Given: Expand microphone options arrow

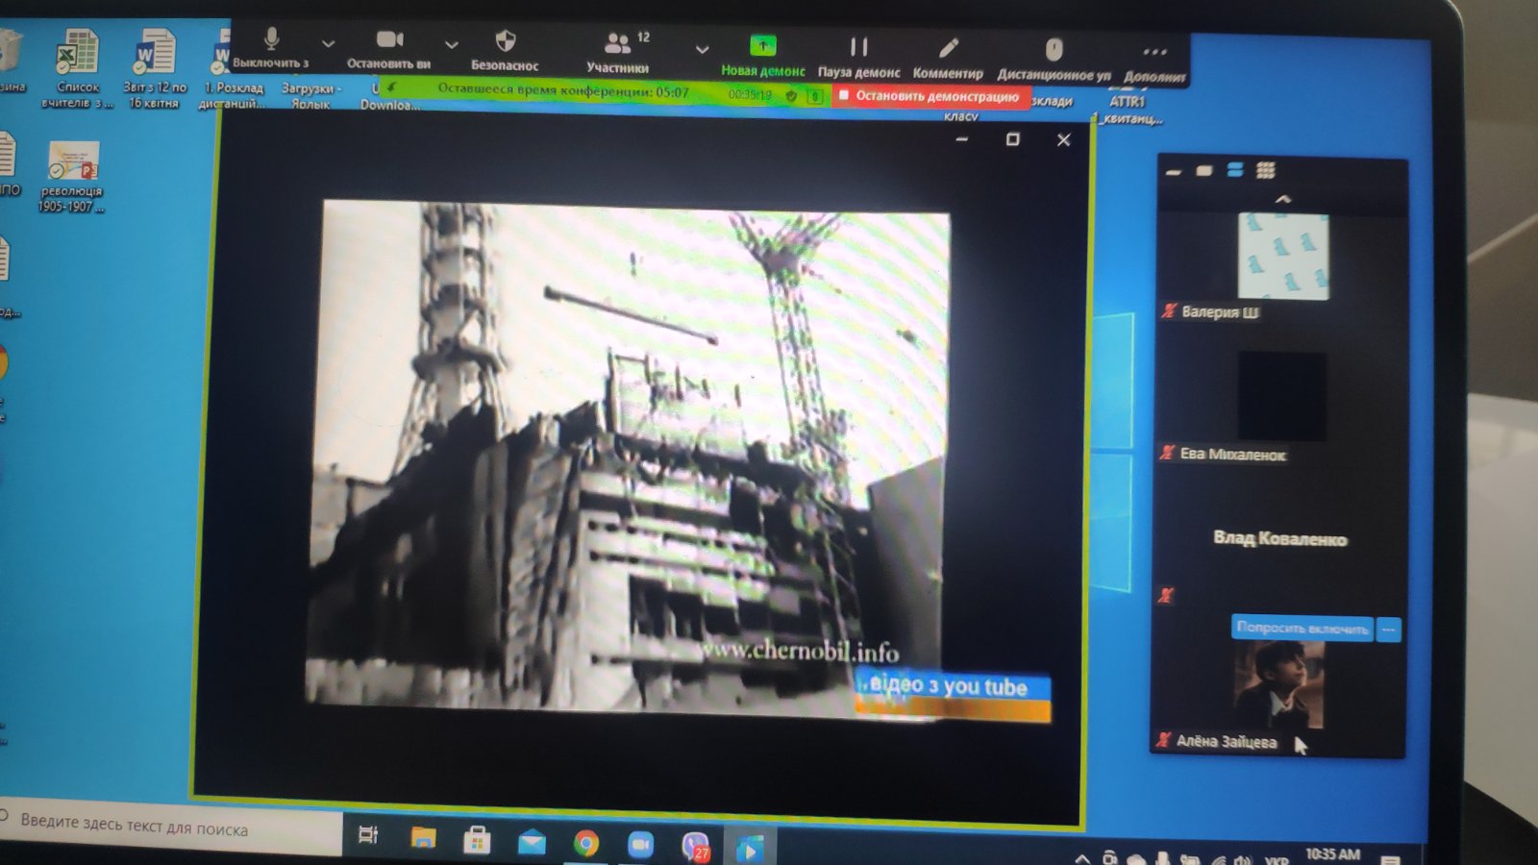Looking at the screenshot, I should pos(328,43).
